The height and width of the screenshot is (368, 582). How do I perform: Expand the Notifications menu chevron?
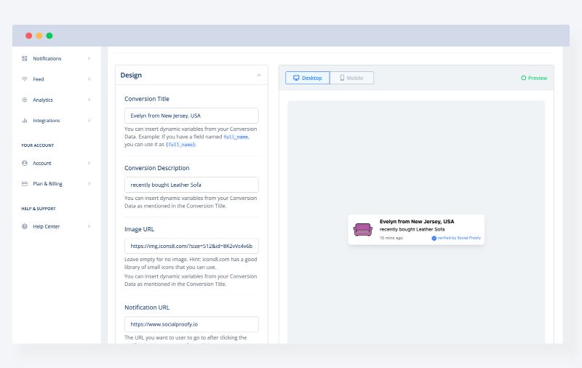(x=89, y=59)
